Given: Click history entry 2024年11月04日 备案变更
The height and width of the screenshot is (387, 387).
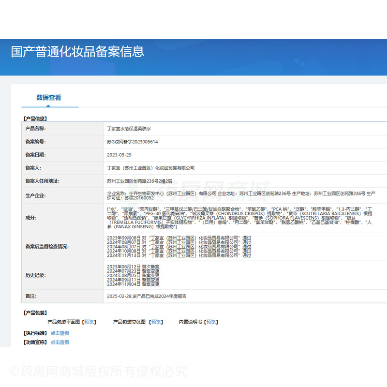Looking at the screenshot, I should point(133,284).
